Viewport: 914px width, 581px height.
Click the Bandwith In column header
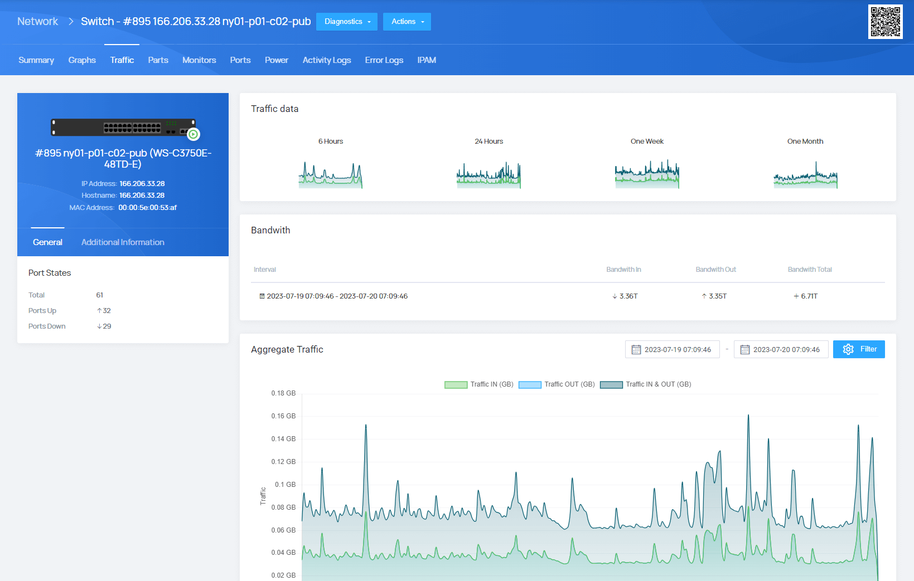[x=623, y=270]
